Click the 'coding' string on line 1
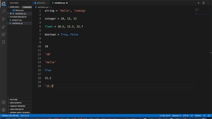This screenshot has width=212, height=119. 80,11
